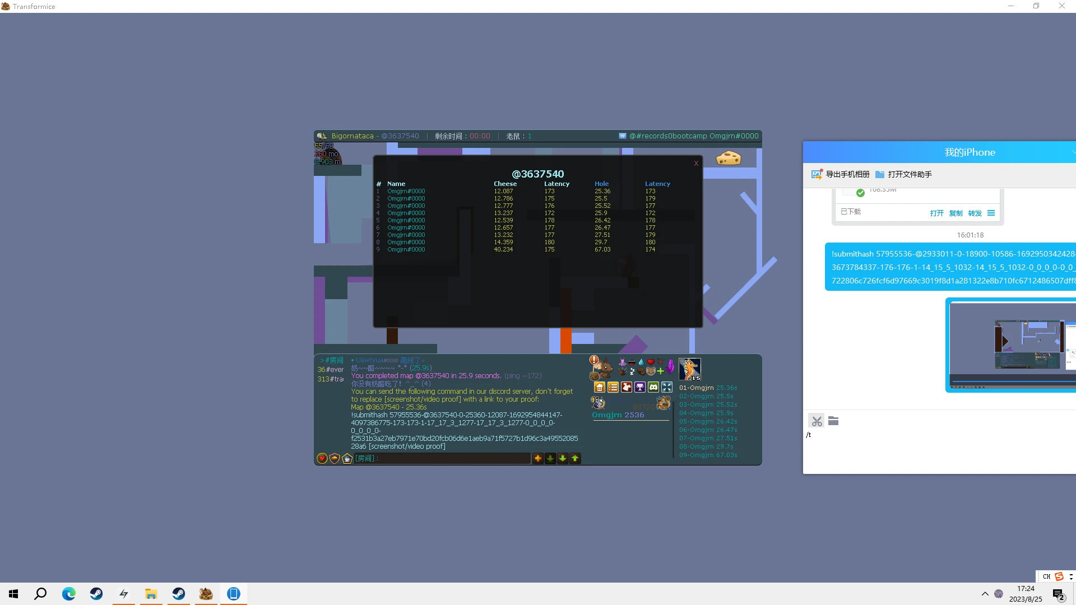Click 09-Omgjrn 67.03s in the records list

tap(708, 455)
